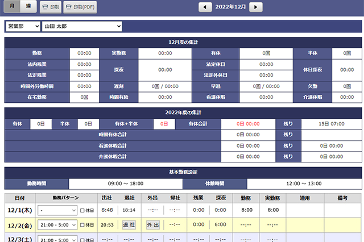
Task: Switch to 月 monthly view tab
Action: tap(12, 7)
